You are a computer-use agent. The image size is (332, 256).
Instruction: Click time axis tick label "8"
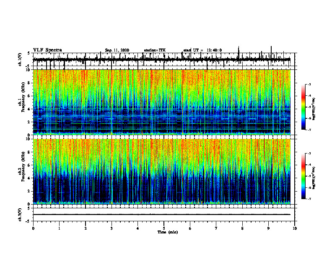click(242, 228)
